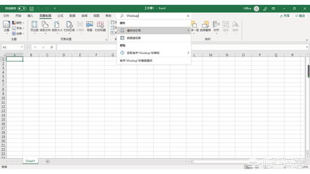Viewport: 310px width, 174px height.
Task: Open Ribbon Display Options icon
Action: click(273, 9)
